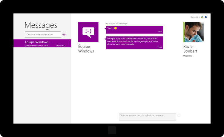Click the Xavier Boubert name
The image size is (224, 137).
(x=190, y=49)
